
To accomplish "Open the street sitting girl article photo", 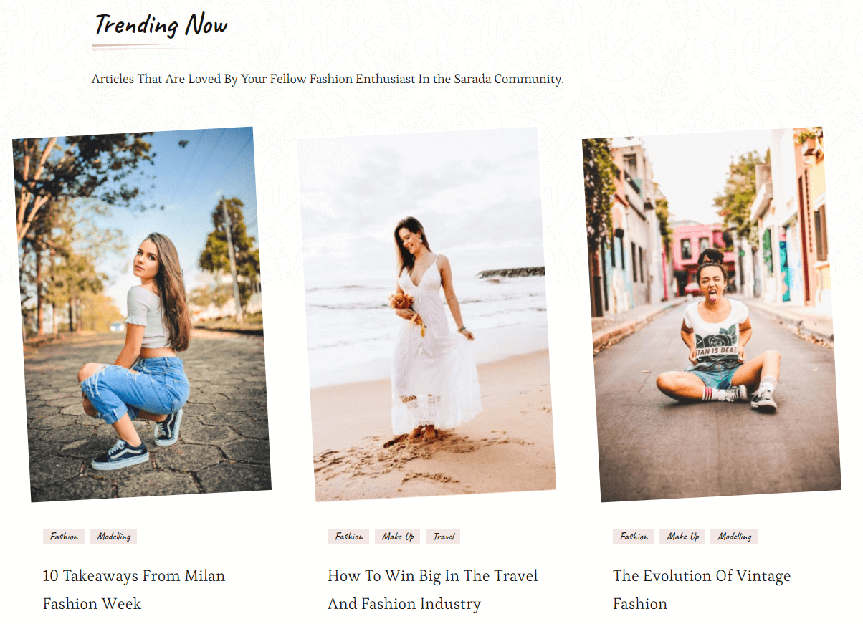I will click(711, 315).
